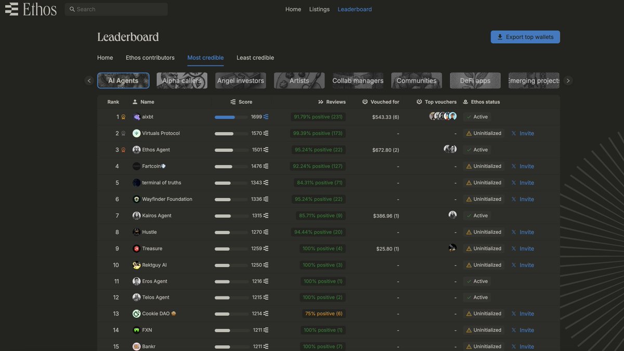Image resolution: width=624 pixels, height=351 pixels.
Task: Switch to the leaderboard Home tab
Action: coord(105,58)
